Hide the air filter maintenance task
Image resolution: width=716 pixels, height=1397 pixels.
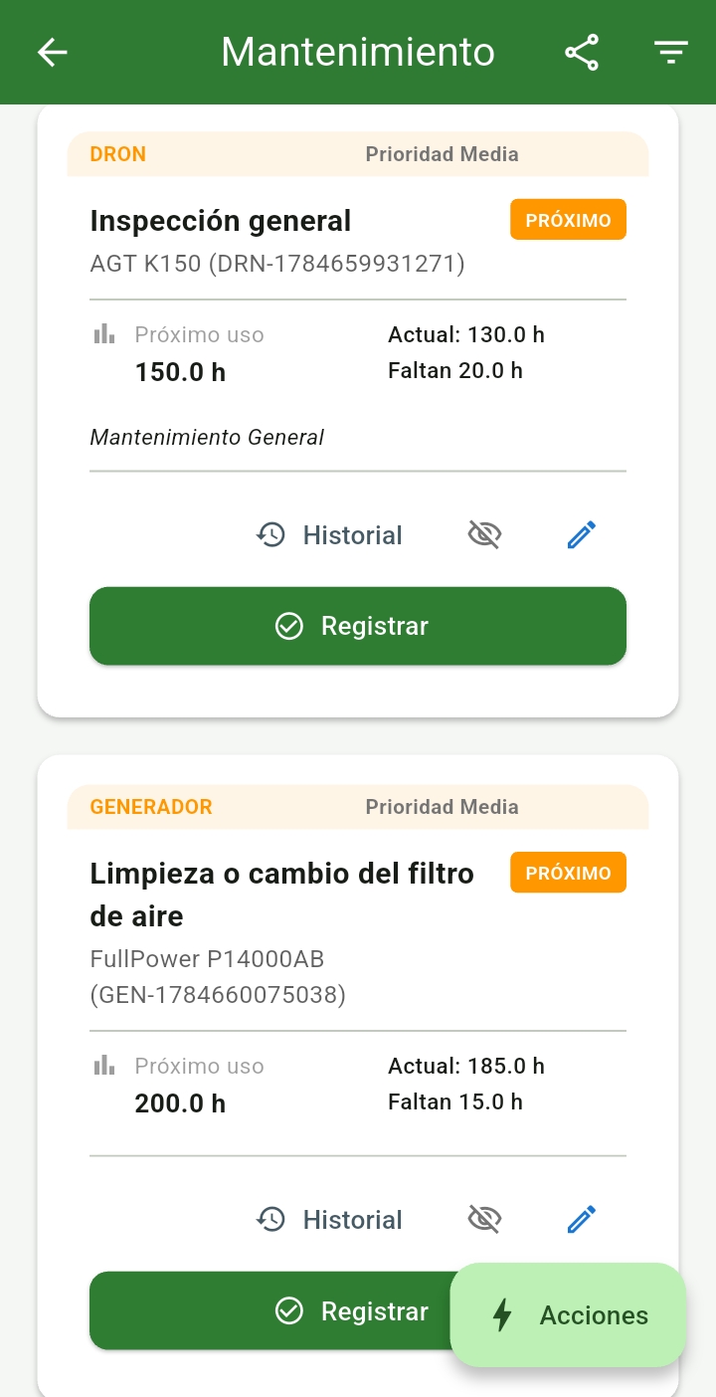tap(484, 1220)
